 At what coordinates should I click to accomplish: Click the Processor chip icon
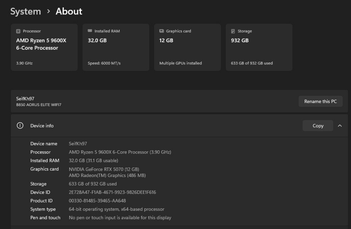[x=18, y=31]
